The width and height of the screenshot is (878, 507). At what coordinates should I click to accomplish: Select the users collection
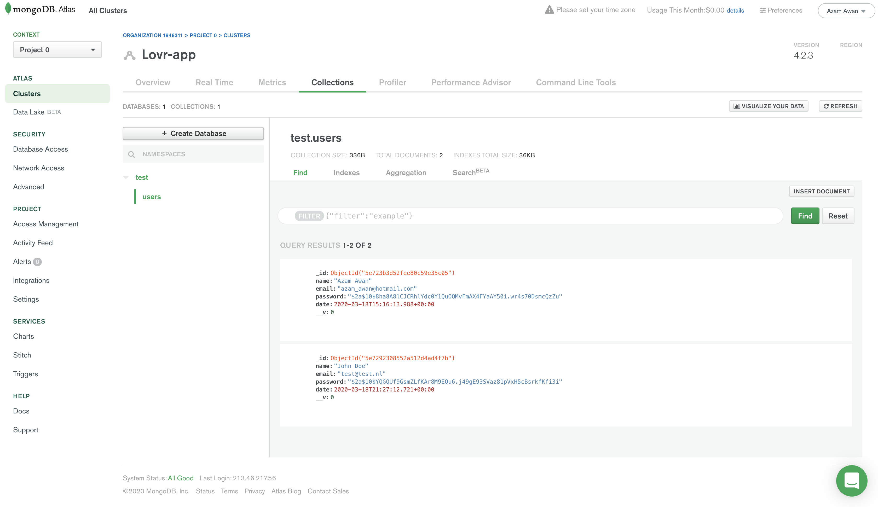click(x=152, y=197)
